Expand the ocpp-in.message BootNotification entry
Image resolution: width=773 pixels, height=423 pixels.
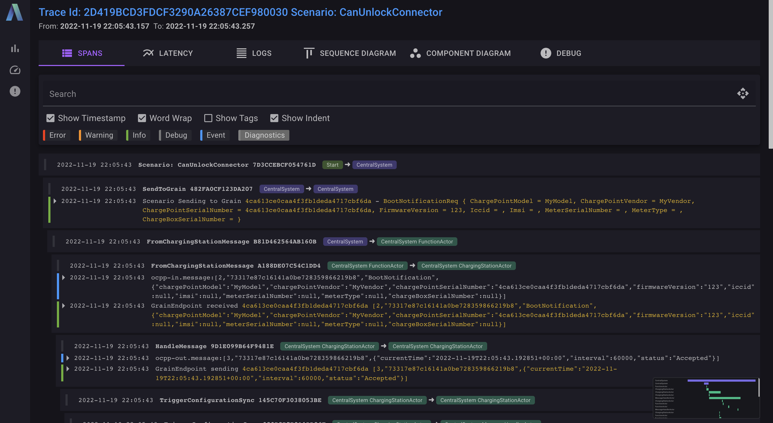tap(63, 277)
